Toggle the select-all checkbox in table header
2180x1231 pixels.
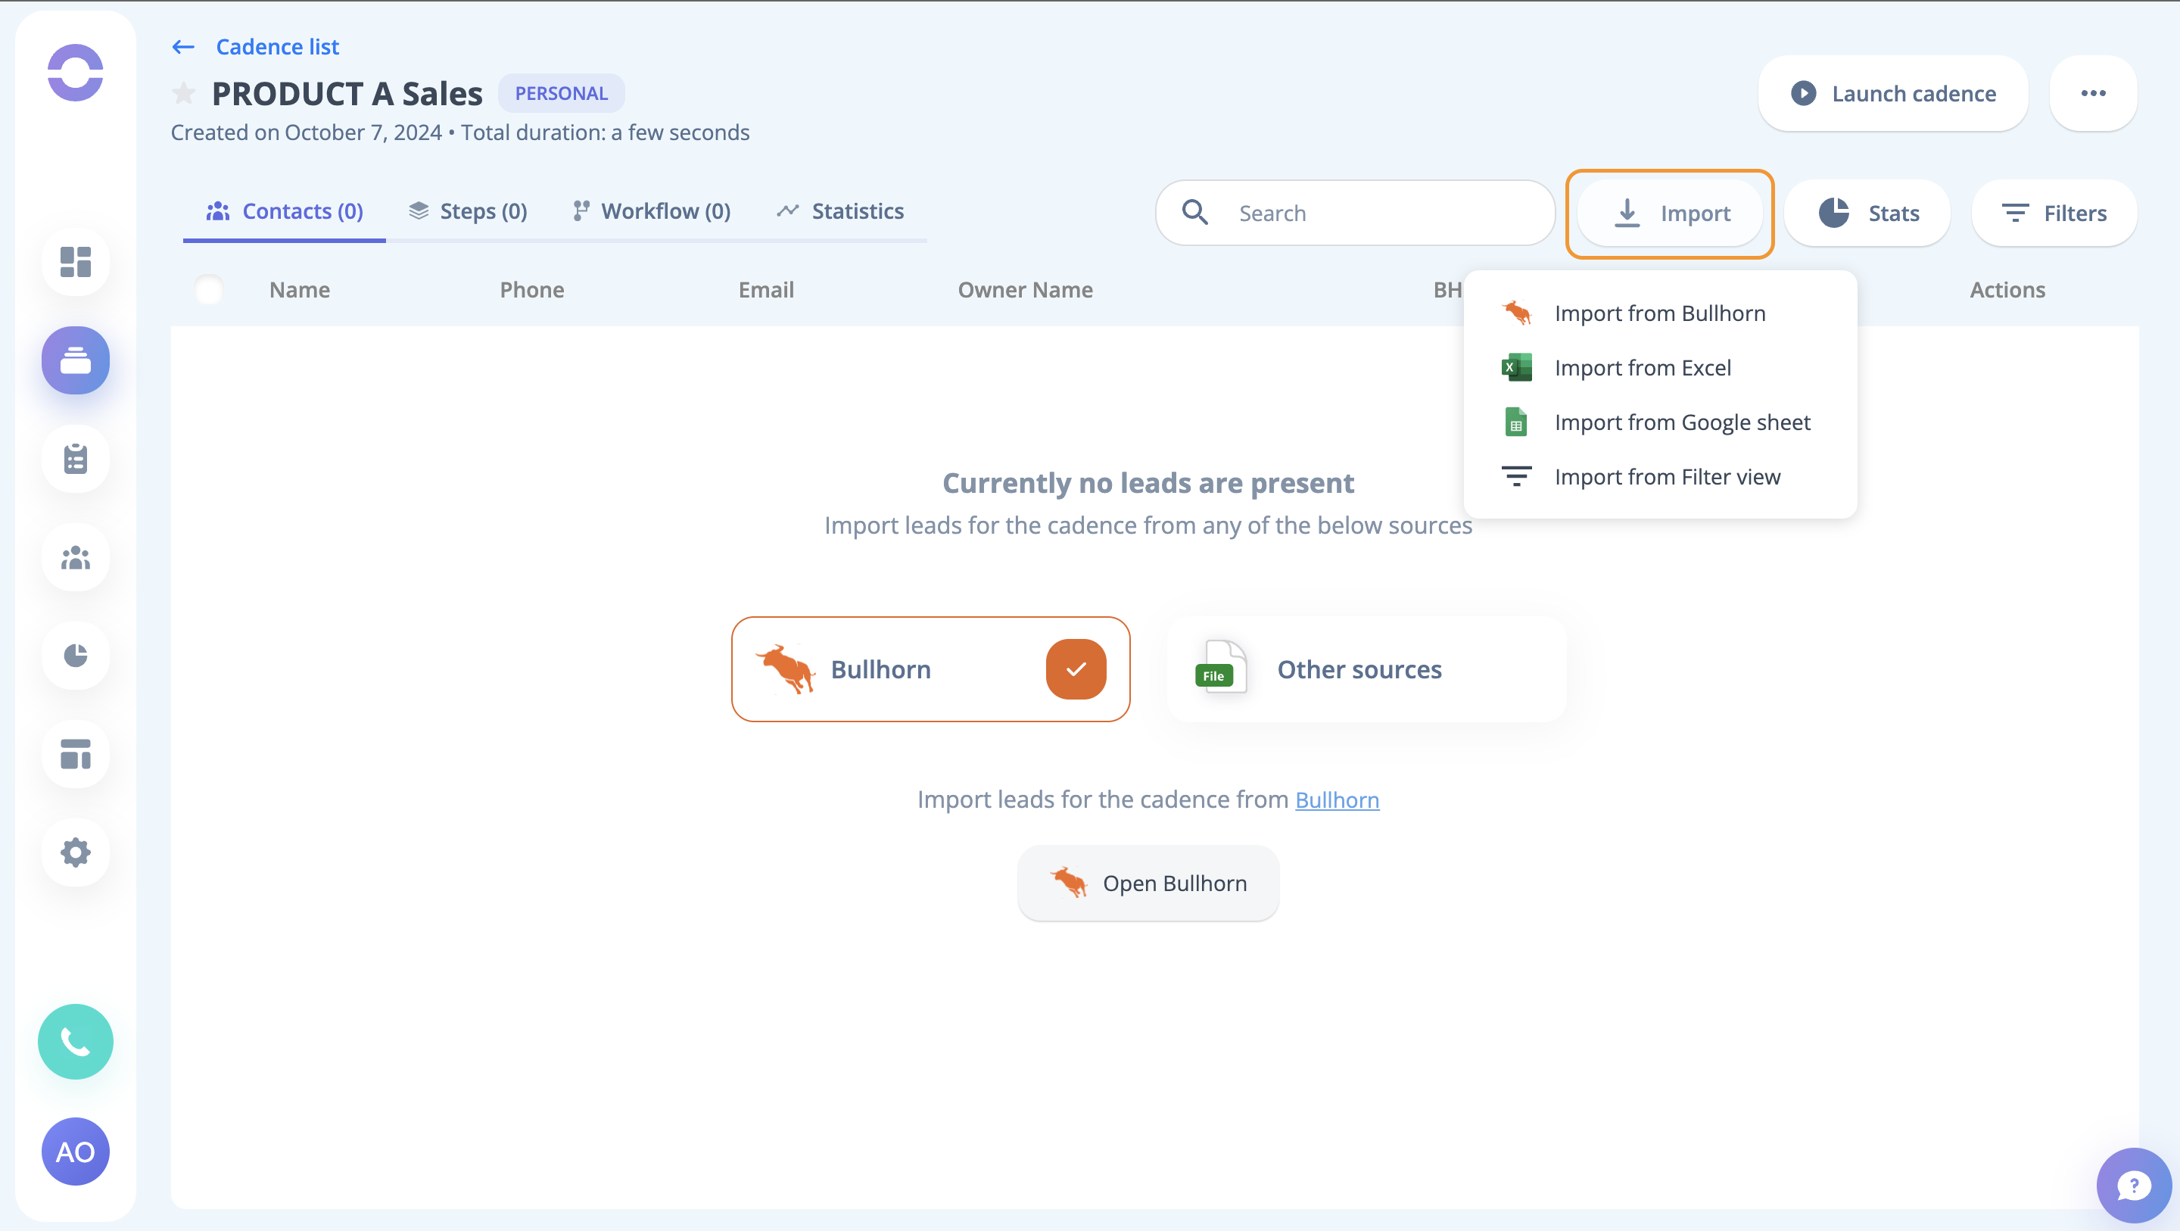point(208,289)
